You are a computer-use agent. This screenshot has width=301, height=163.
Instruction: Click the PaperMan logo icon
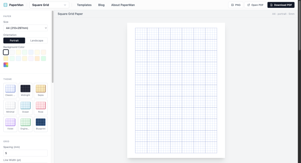[5, 5]
